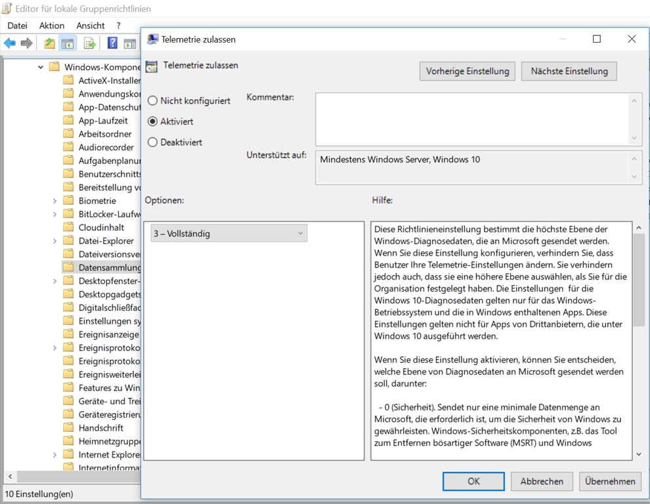Click the gray Forward arrow in toolbar
Screen dimensions: 650x504
(26, 43)
